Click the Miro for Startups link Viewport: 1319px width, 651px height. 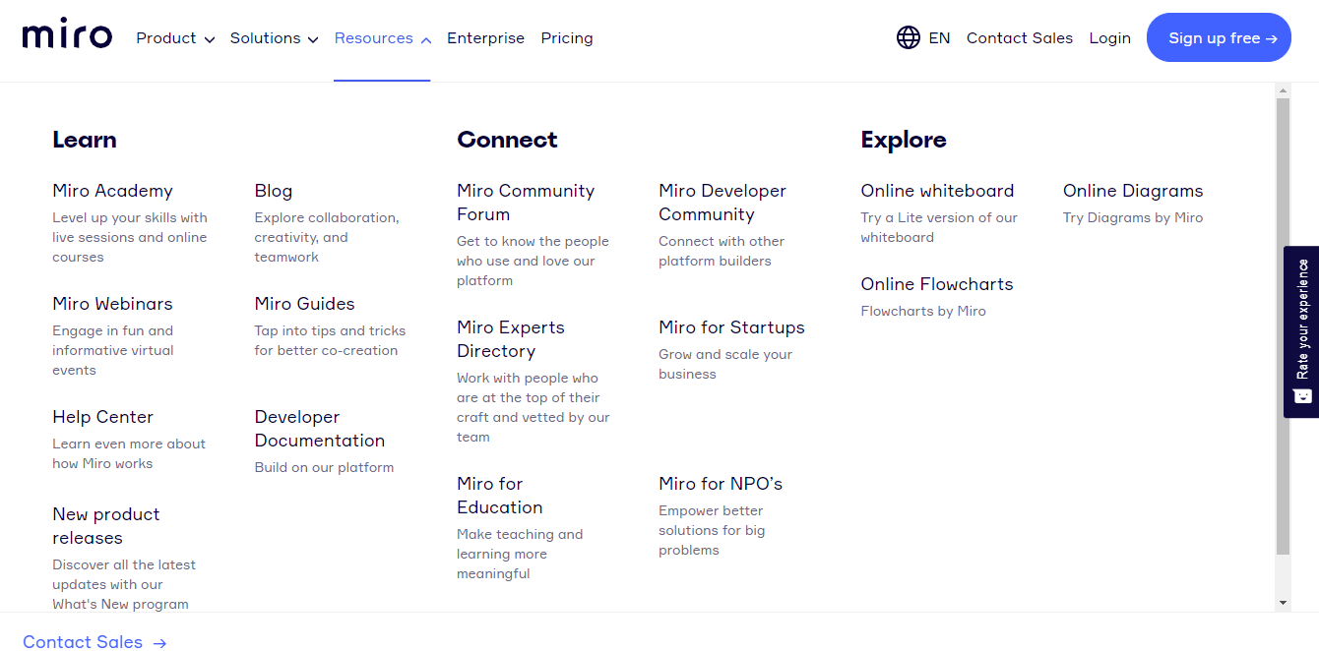[x=731, y=327]
